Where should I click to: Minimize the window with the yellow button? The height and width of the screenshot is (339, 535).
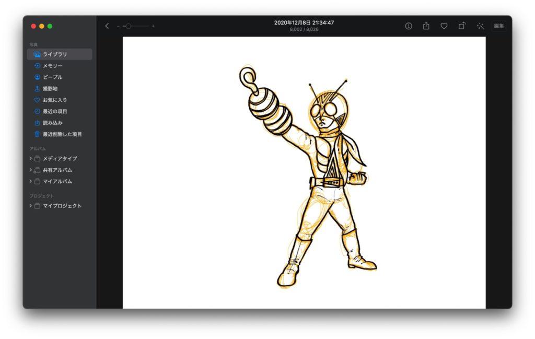pos(42,26)
